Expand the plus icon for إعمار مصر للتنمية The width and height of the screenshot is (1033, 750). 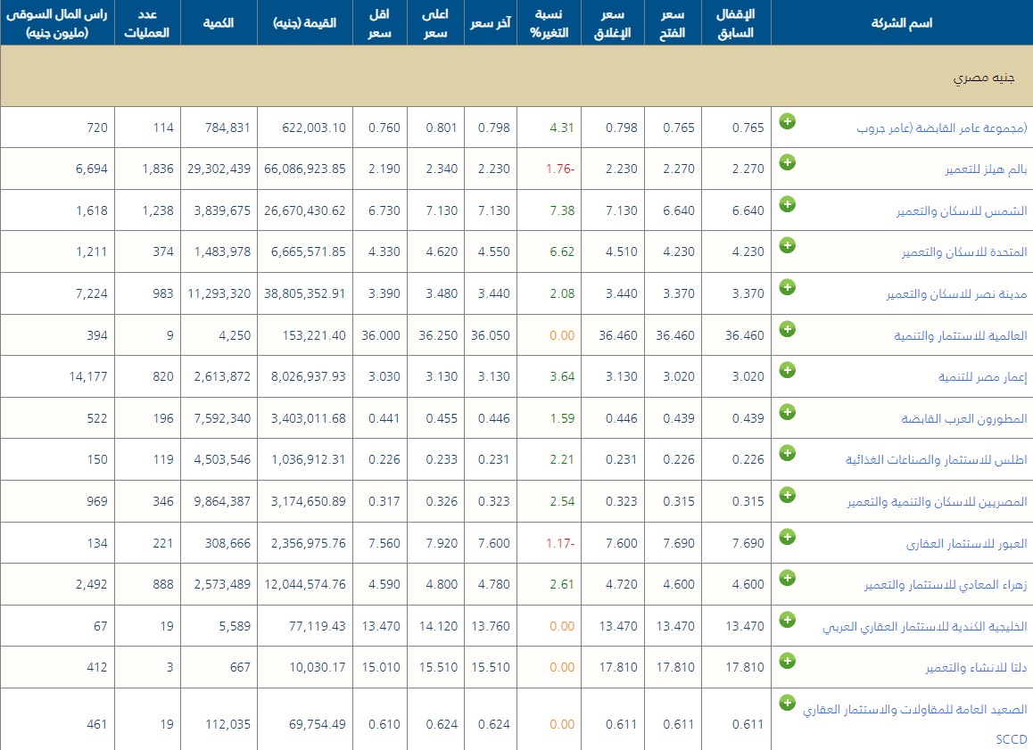[788, 370]
